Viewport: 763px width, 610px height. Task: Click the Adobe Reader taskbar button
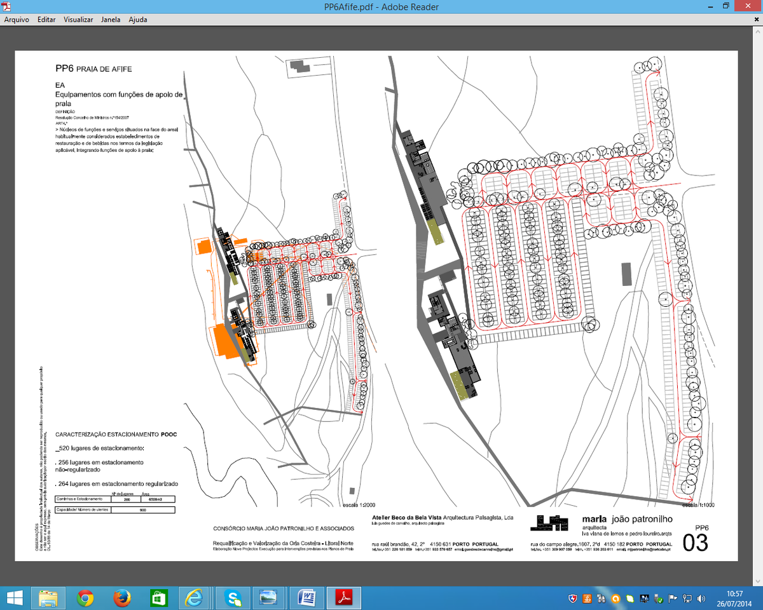344,598
